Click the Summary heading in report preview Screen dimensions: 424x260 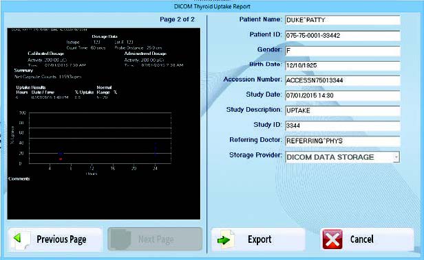click(x=23, y=71)
